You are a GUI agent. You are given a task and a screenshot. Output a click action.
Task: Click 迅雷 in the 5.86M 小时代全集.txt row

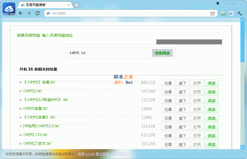(168, 109)
